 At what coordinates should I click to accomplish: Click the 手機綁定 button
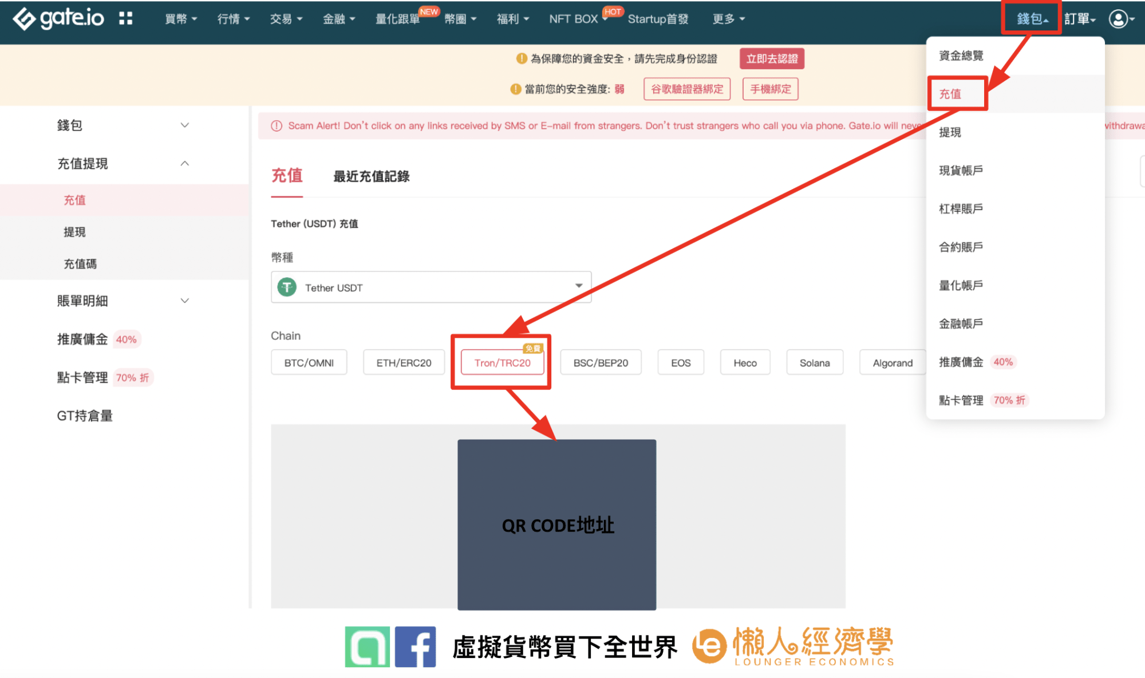771,89
